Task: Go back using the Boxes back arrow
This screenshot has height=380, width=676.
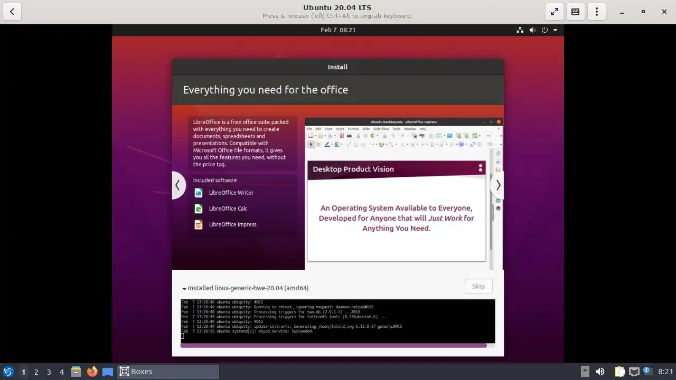Action: (12, 12)
